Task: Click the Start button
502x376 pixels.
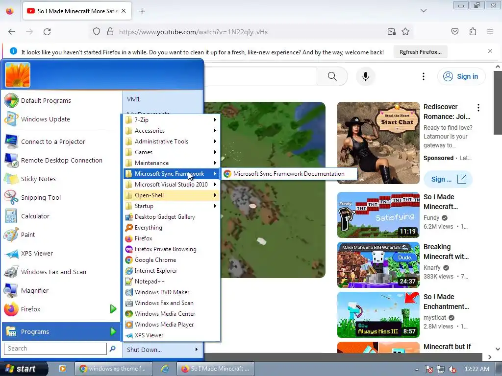Action: (23, 369)
